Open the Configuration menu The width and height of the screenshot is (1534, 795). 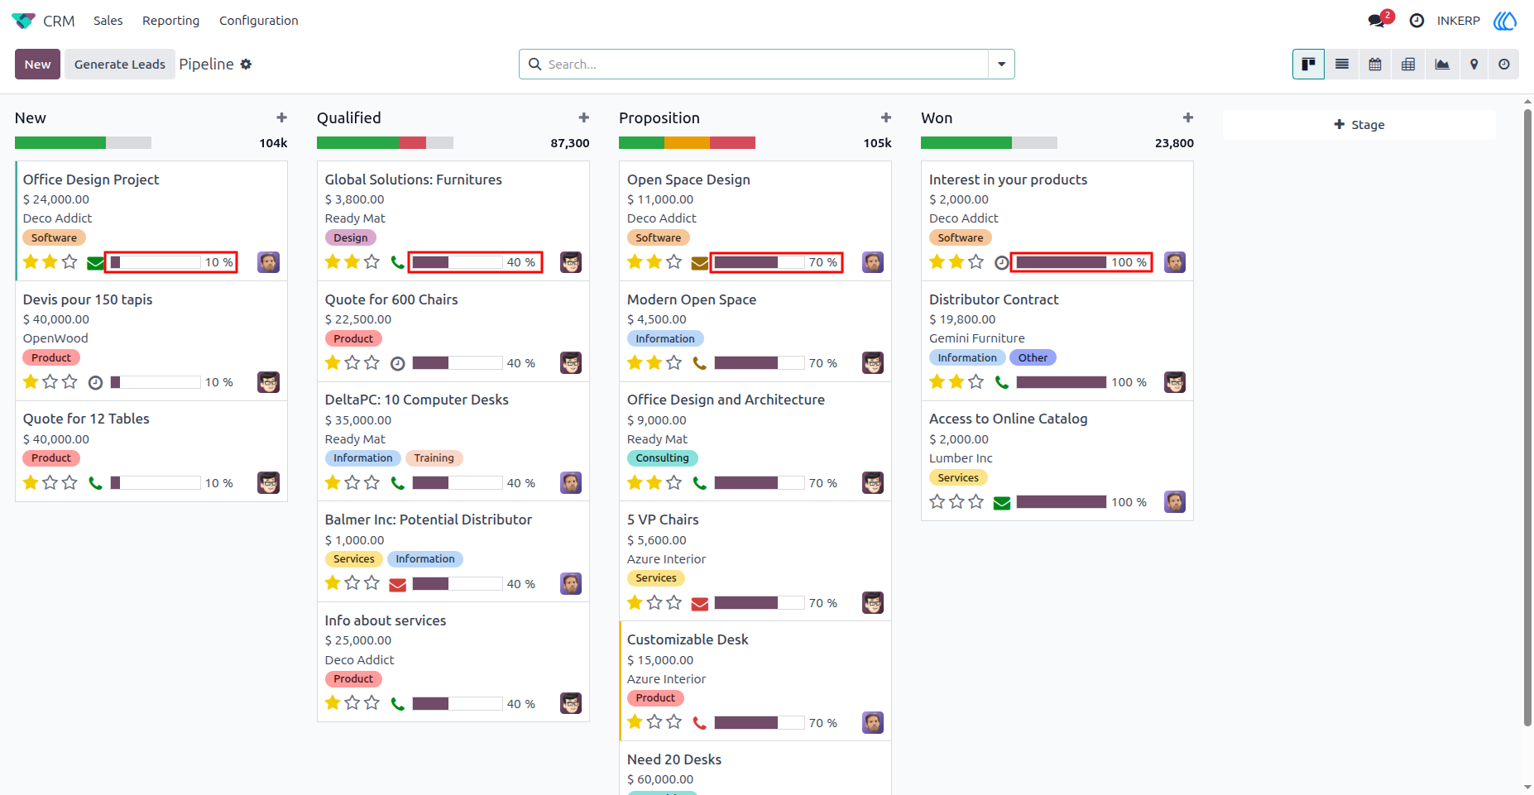click(259, 21)
